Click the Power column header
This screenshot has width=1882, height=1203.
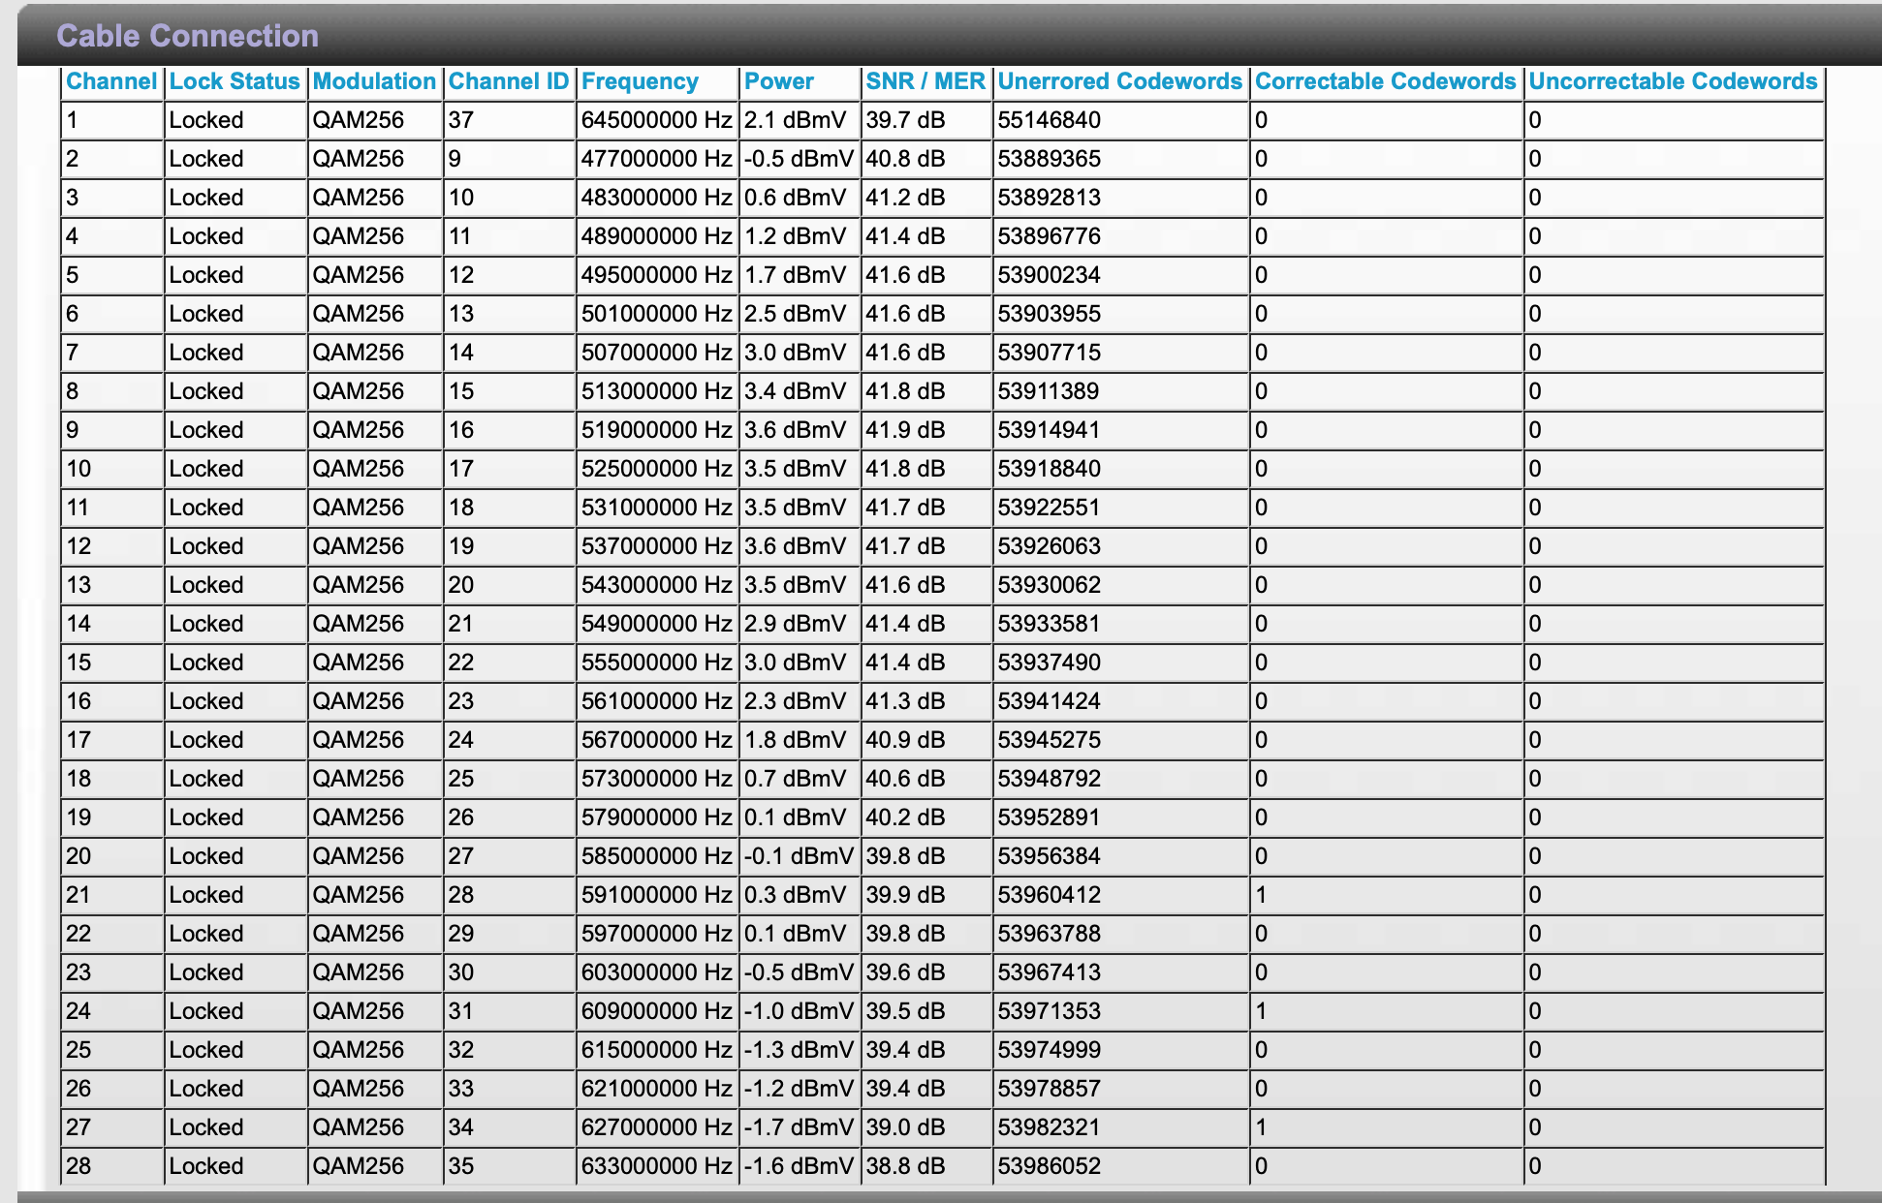(779, 81)
